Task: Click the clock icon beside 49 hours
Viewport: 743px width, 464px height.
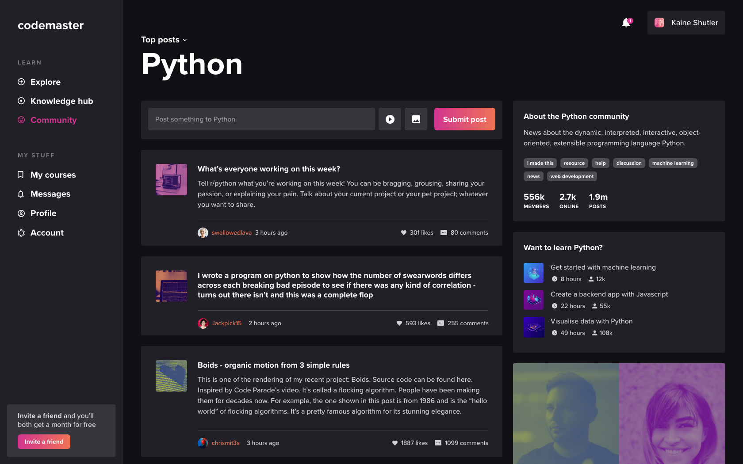Action: (555, 333)
